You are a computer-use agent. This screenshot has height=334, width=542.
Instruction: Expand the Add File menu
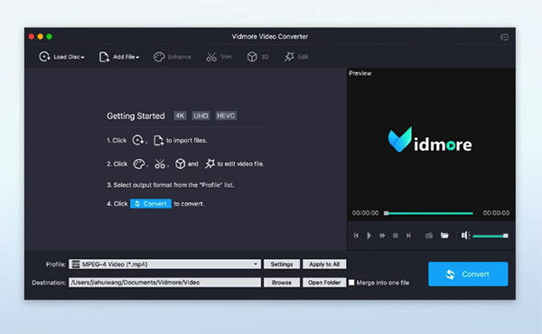(119, 57)
